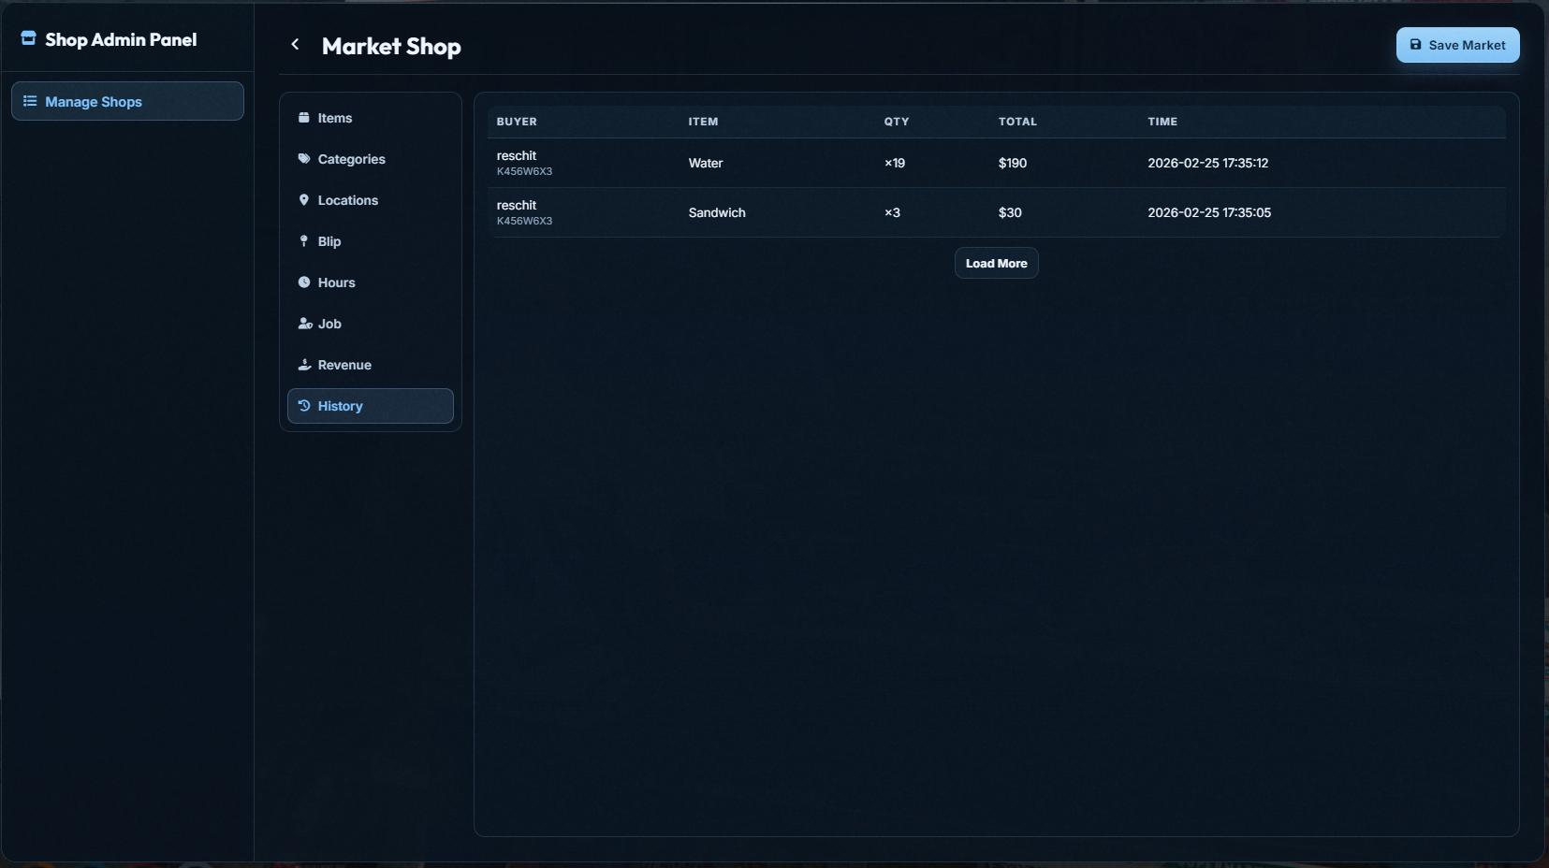Screen dimensions: 1549x868
Task: Click the box icon next to Items
Action: tap(304, 118)
